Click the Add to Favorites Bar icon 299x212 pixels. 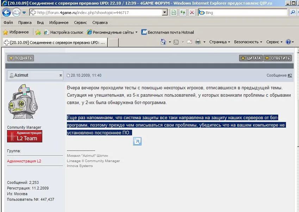(38, 32)
